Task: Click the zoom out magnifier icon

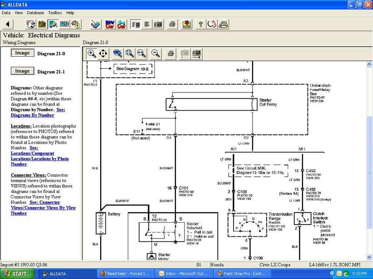Action: [155, 53]
